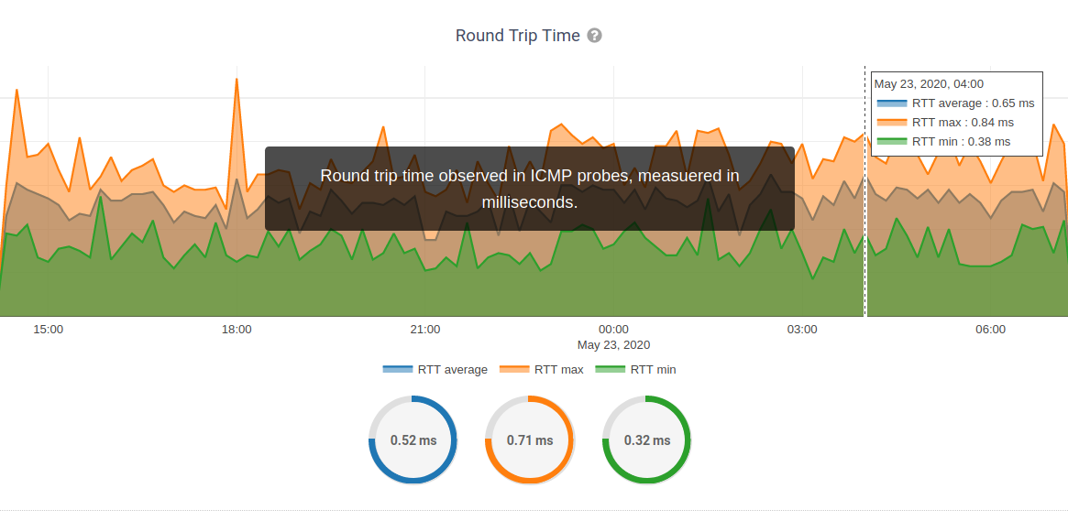Click the orange 0.71 ms gauge

point(530,440)
